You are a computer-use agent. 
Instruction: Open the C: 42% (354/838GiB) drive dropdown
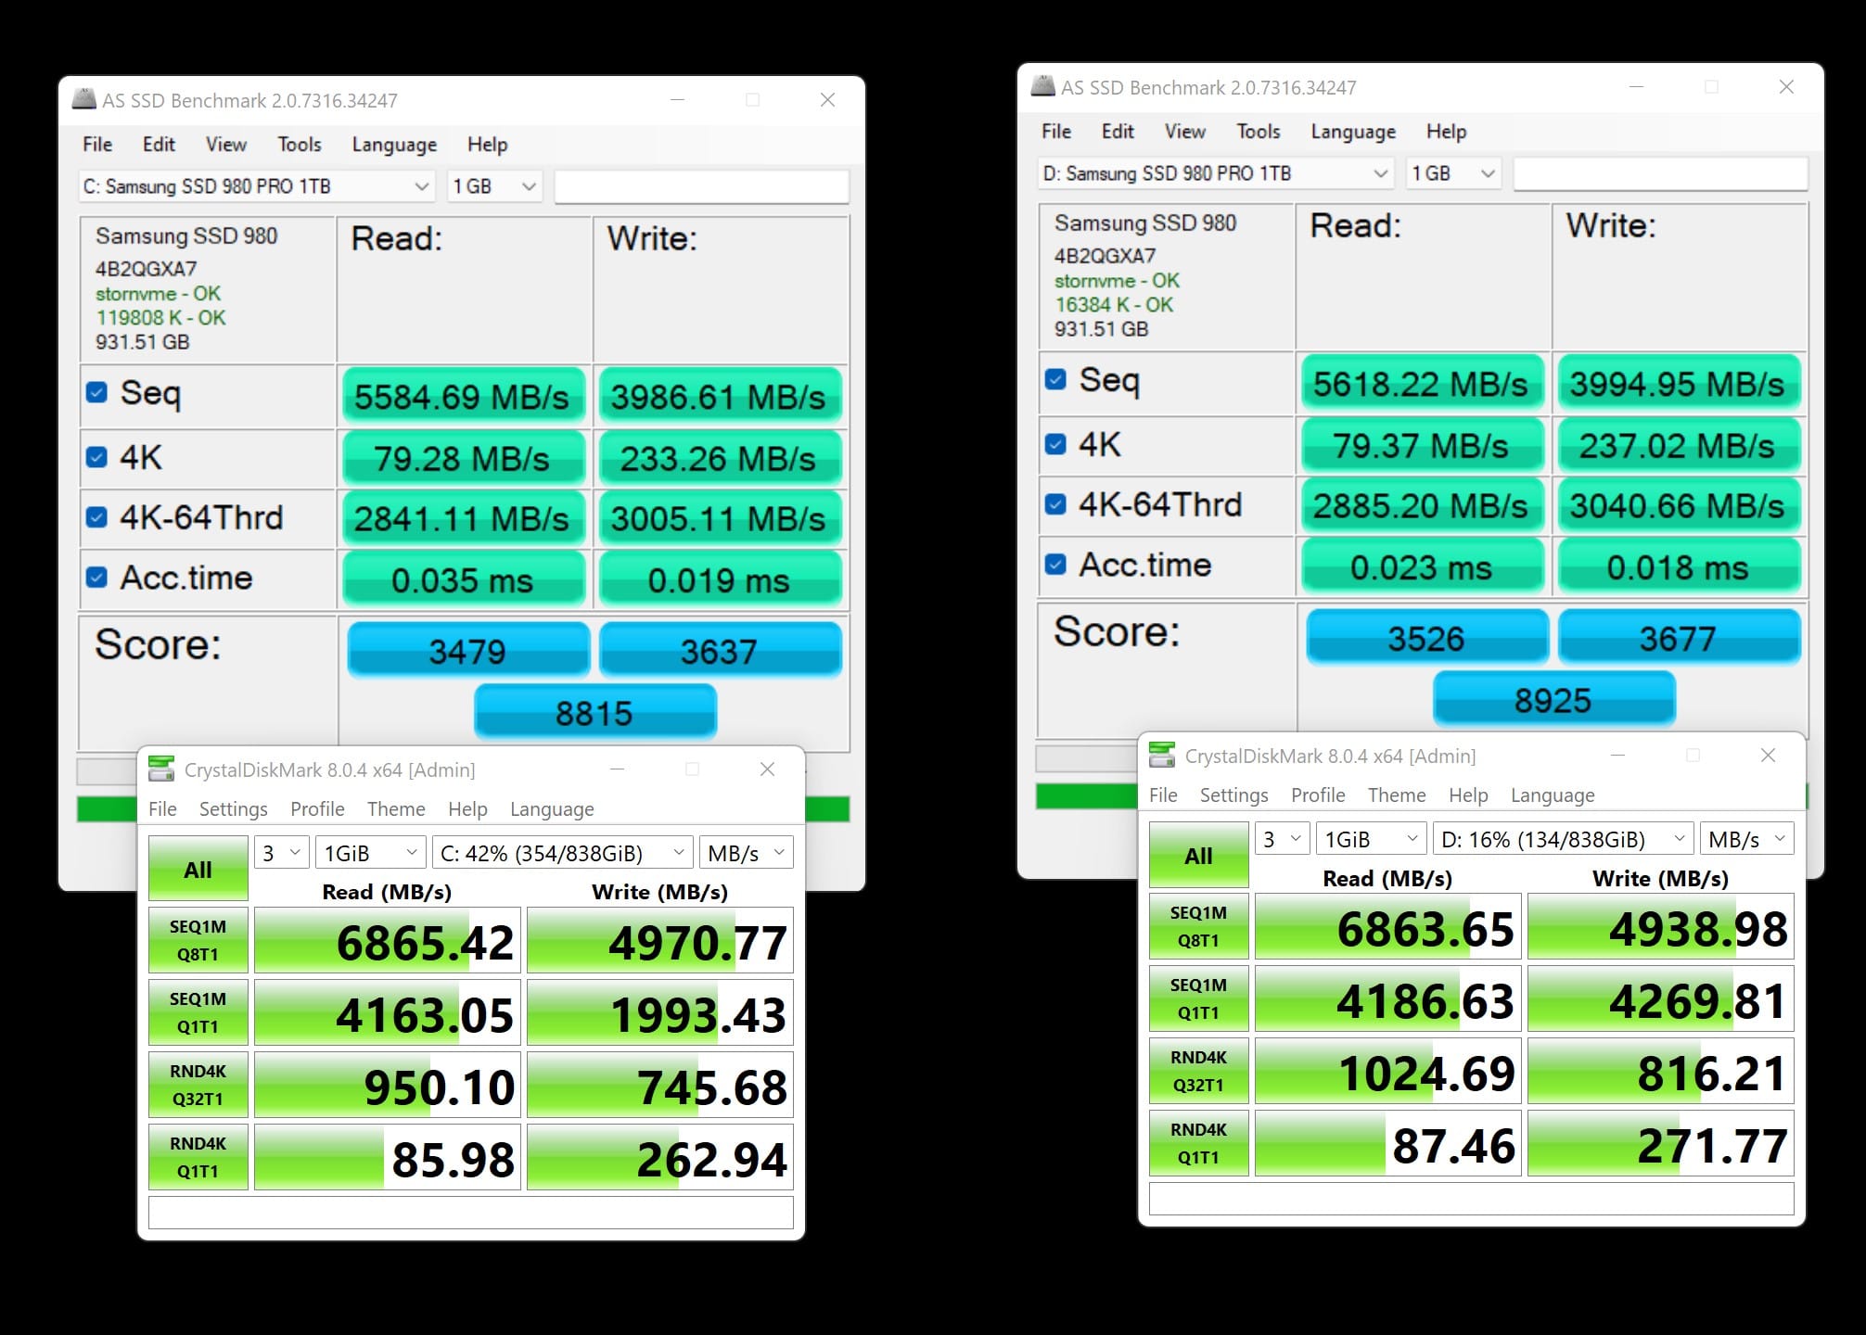click(563, 853)
